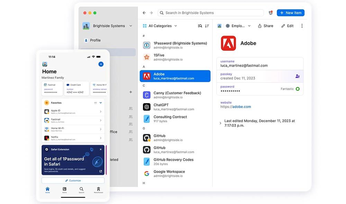
Task: Click the passkey people icon
Action: (298, 76)
